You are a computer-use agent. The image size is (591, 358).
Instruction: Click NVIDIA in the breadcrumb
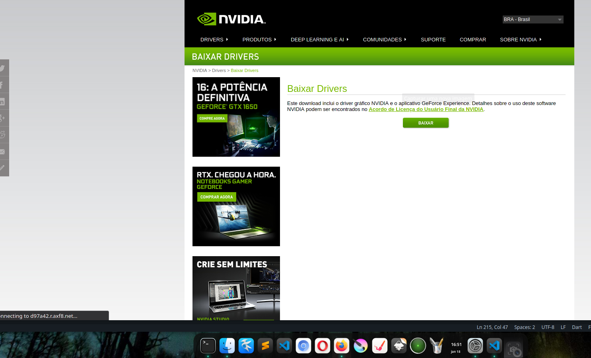coord(200,70)
